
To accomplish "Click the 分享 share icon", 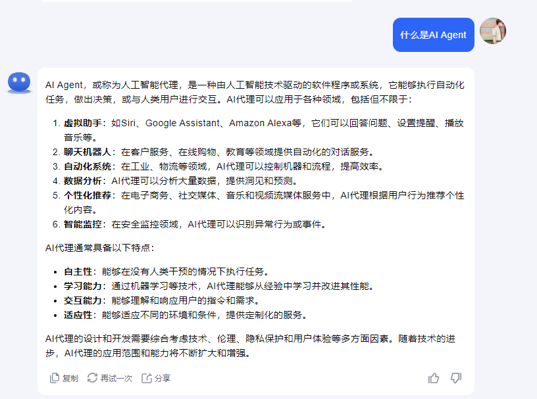I will click(147, 378).
